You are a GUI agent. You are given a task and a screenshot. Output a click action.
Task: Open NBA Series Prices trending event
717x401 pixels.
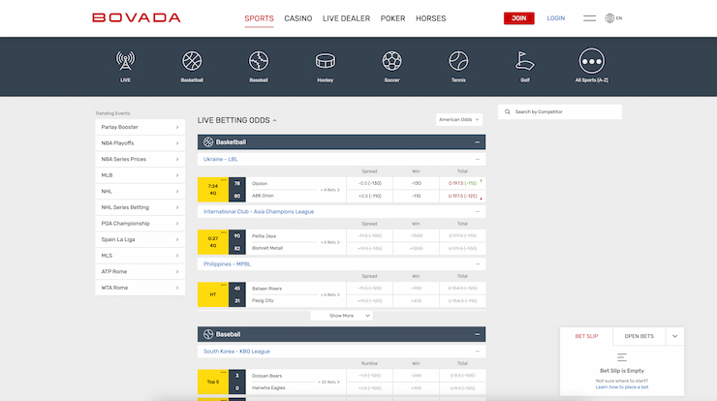pyautogui.click(x=140, y=159)
